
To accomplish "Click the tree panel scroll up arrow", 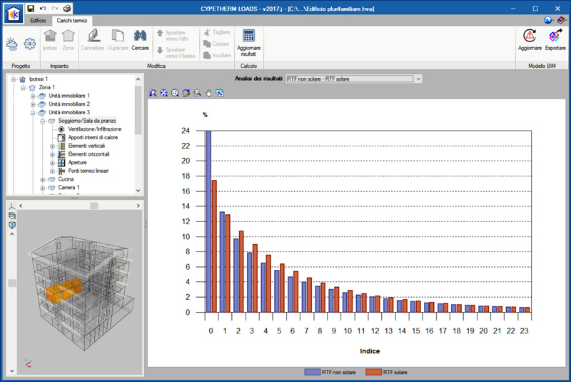I will tap(138, 79).
